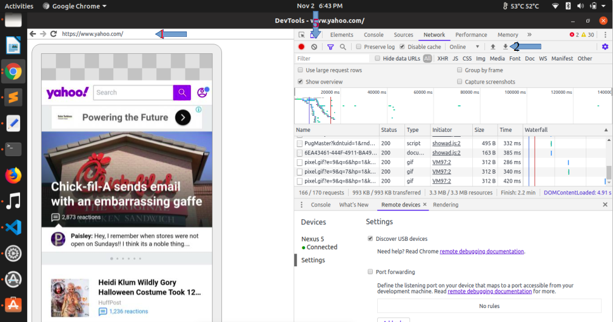Open system status menu arrow
Viewport: 613px width, 322px height.
click(603, 6)
